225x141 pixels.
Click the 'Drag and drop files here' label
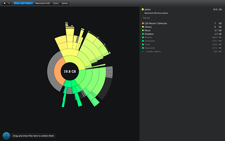coord(33,136)
